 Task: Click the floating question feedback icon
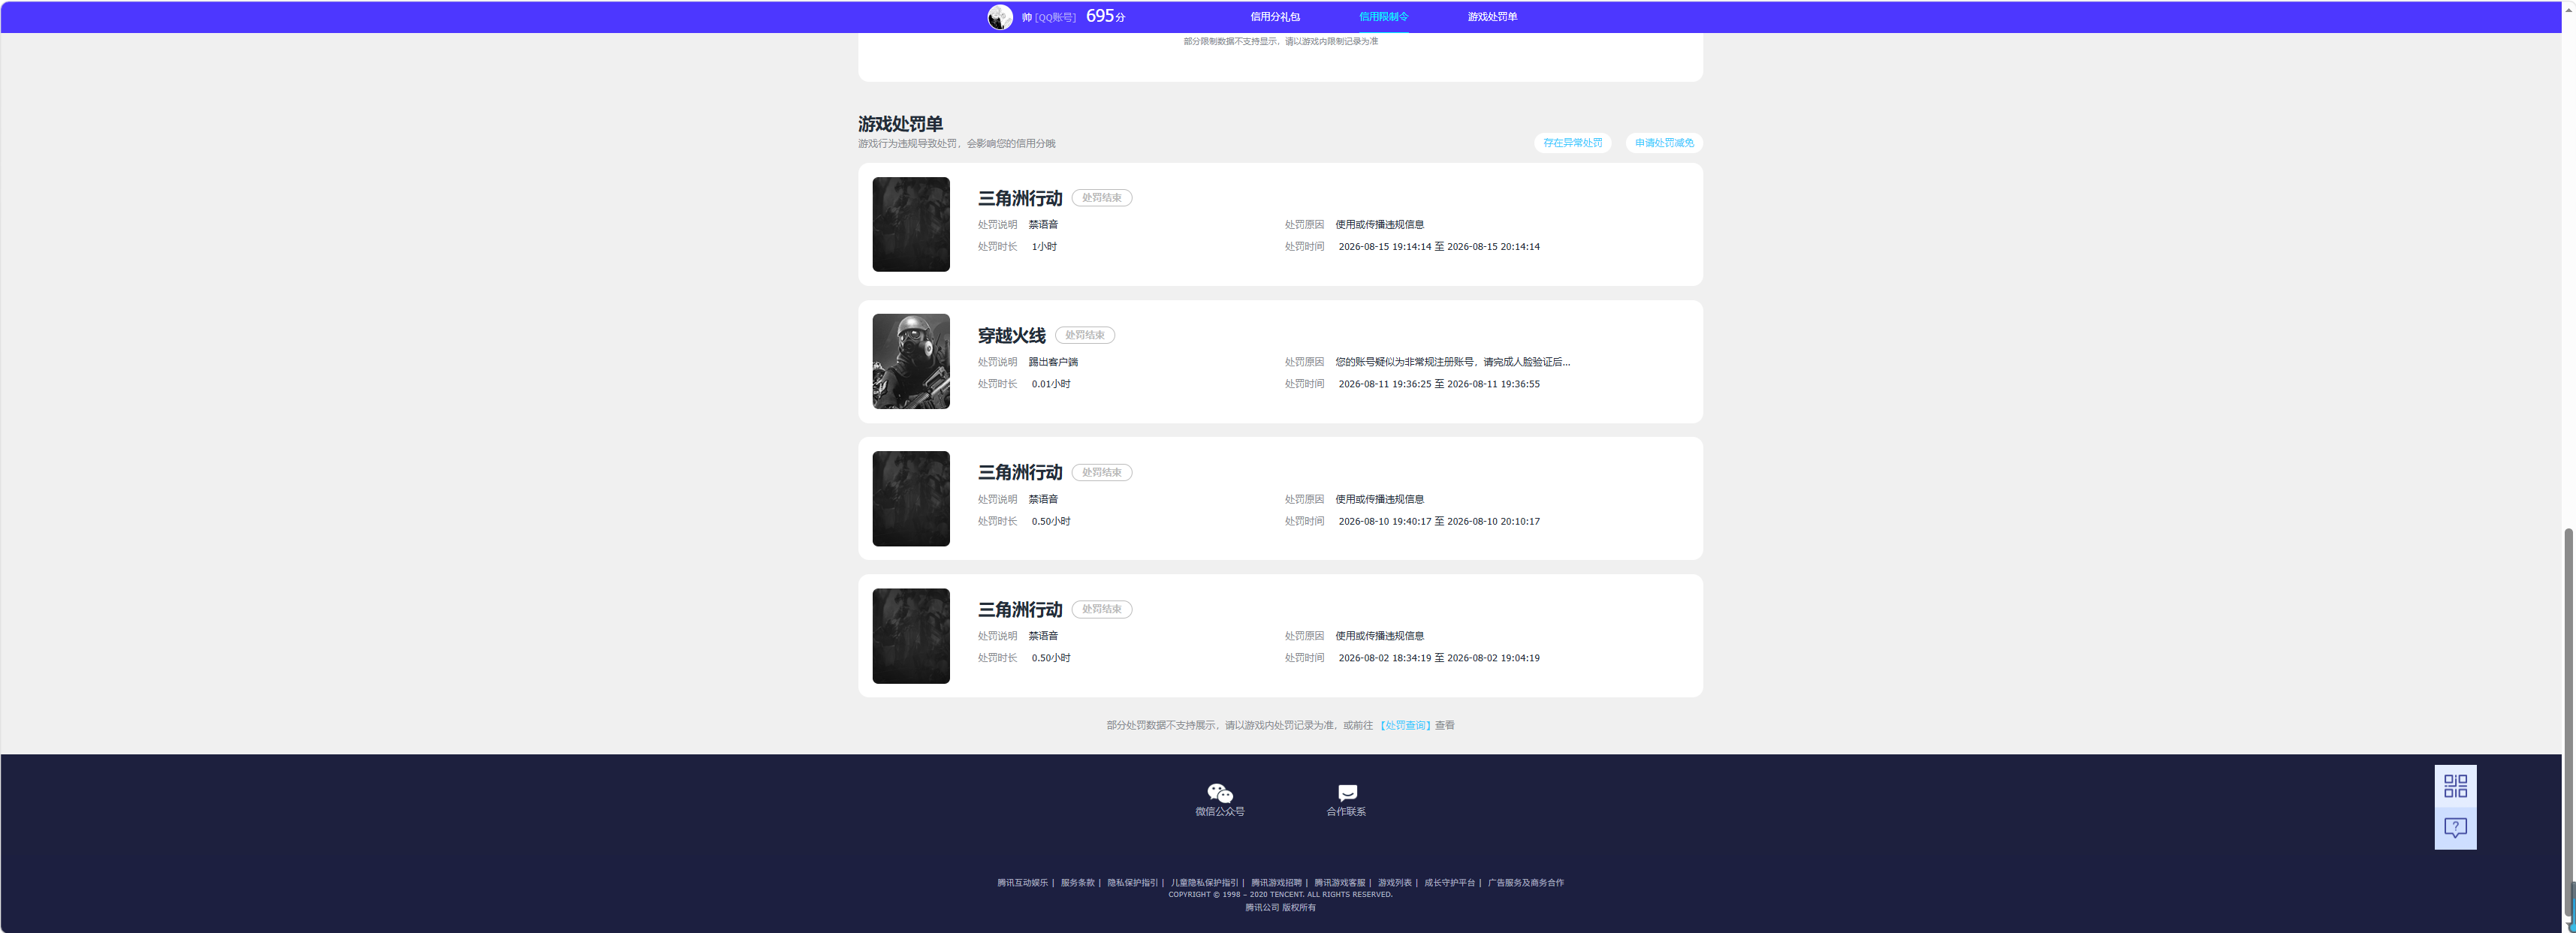2455,828
